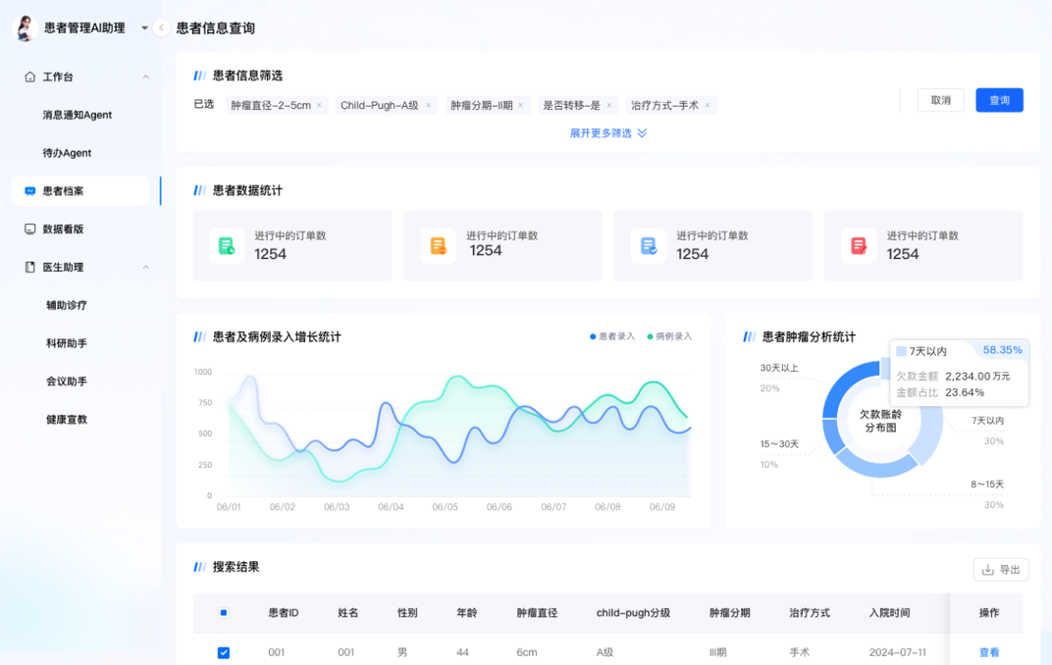Image resolution: width=1052 pixels, height=665 pixels.
Task: Open the 患者管理AI助理 dropdown arrow
Action: 144,28
